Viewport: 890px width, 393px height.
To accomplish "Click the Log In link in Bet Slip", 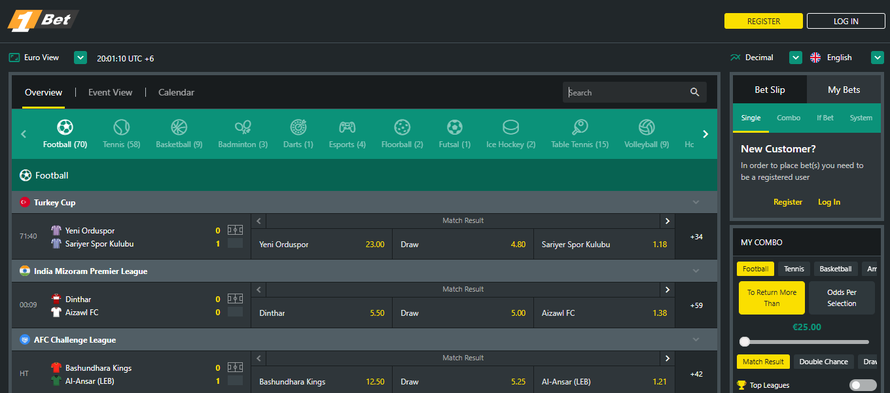I will point(828,202).
